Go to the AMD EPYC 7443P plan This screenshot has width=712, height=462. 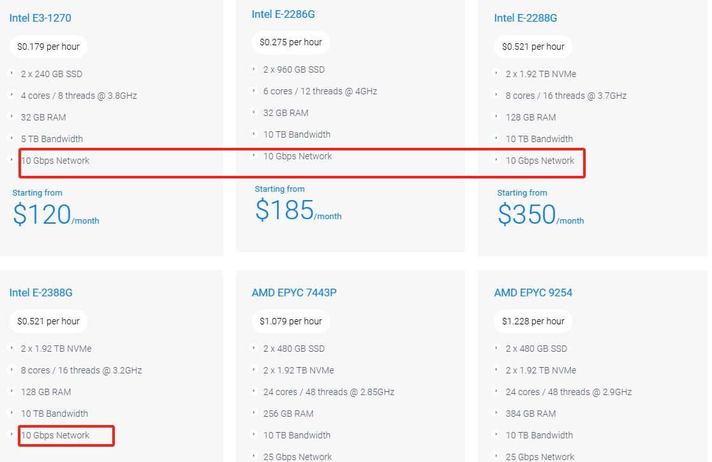(x=294, y=292)
